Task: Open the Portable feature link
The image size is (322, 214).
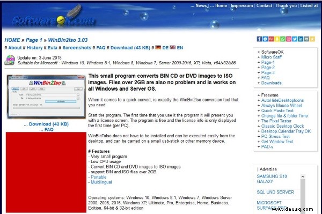Action: (x=99, y=177)
